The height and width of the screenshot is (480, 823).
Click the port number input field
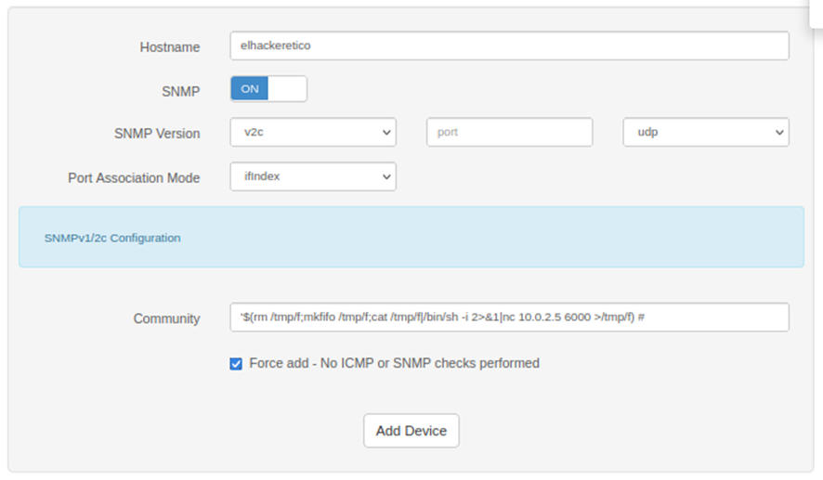tap(509, 133)
